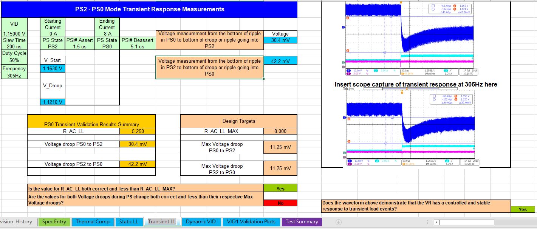
Task: Click the 30.4 mV voltage cell
Action: point(280,40)
